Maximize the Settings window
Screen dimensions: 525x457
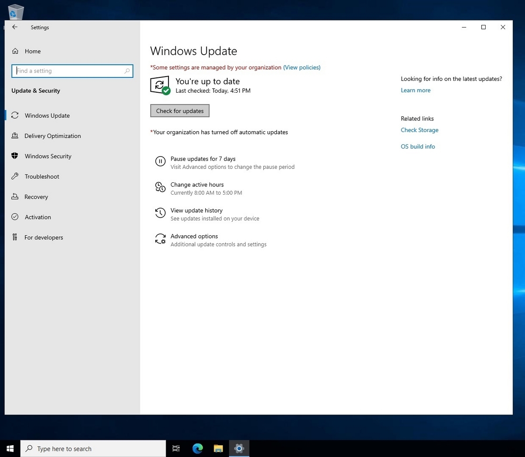point(483,27)
